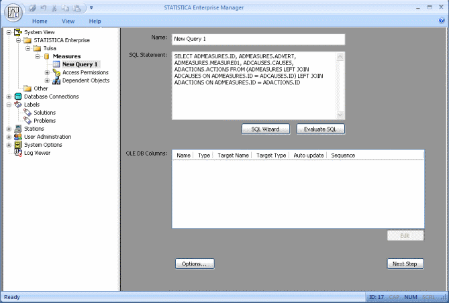Sort by the Name column header
The image size is (449, 303).
pos(183,156)
